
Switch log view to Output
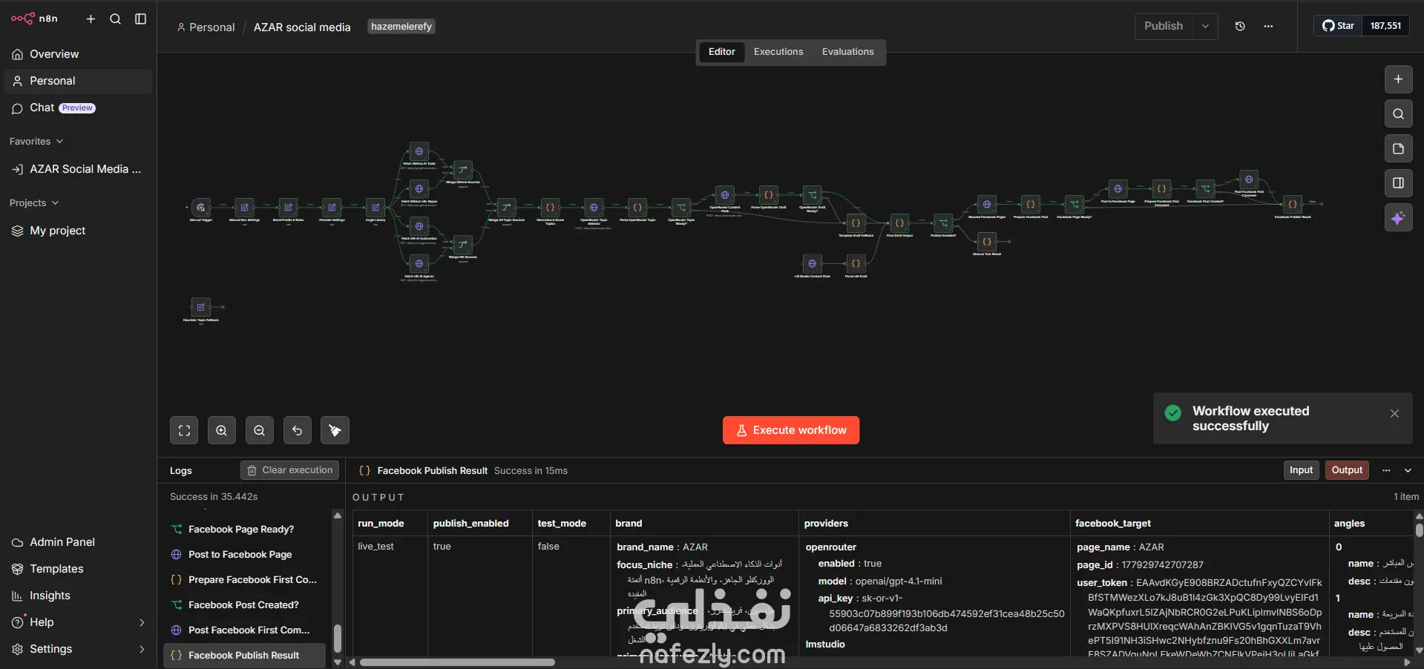coord(1347,470)
